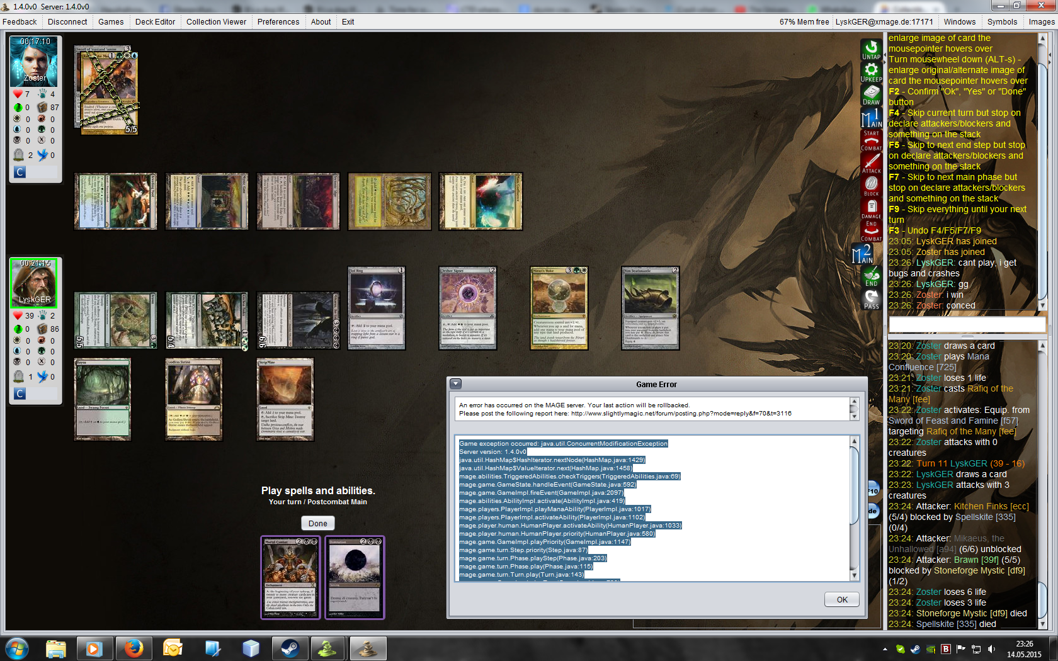The height and width of the screenshot is (661, 1058).
Task: Open the Game Error dialog dropdown arrow
Action: pyautogui.click(x=455, y=384)
